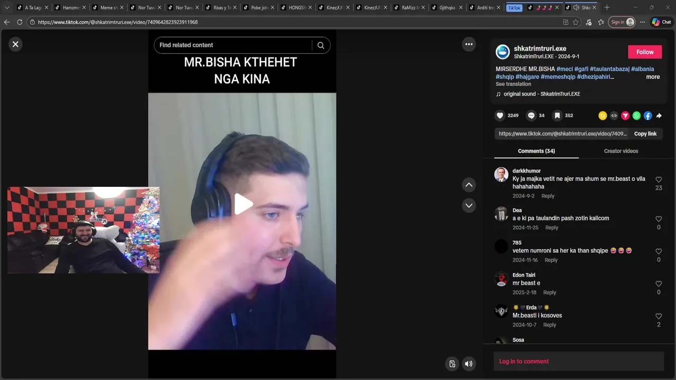Image resolution: width=676 pixels, height=380 pixels.
Task: Click inside the Find related content search field
Action: [232, 45]
